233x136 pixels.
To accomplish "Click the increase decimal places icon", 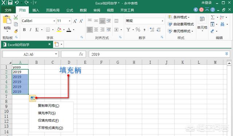I will coord(152,30).
